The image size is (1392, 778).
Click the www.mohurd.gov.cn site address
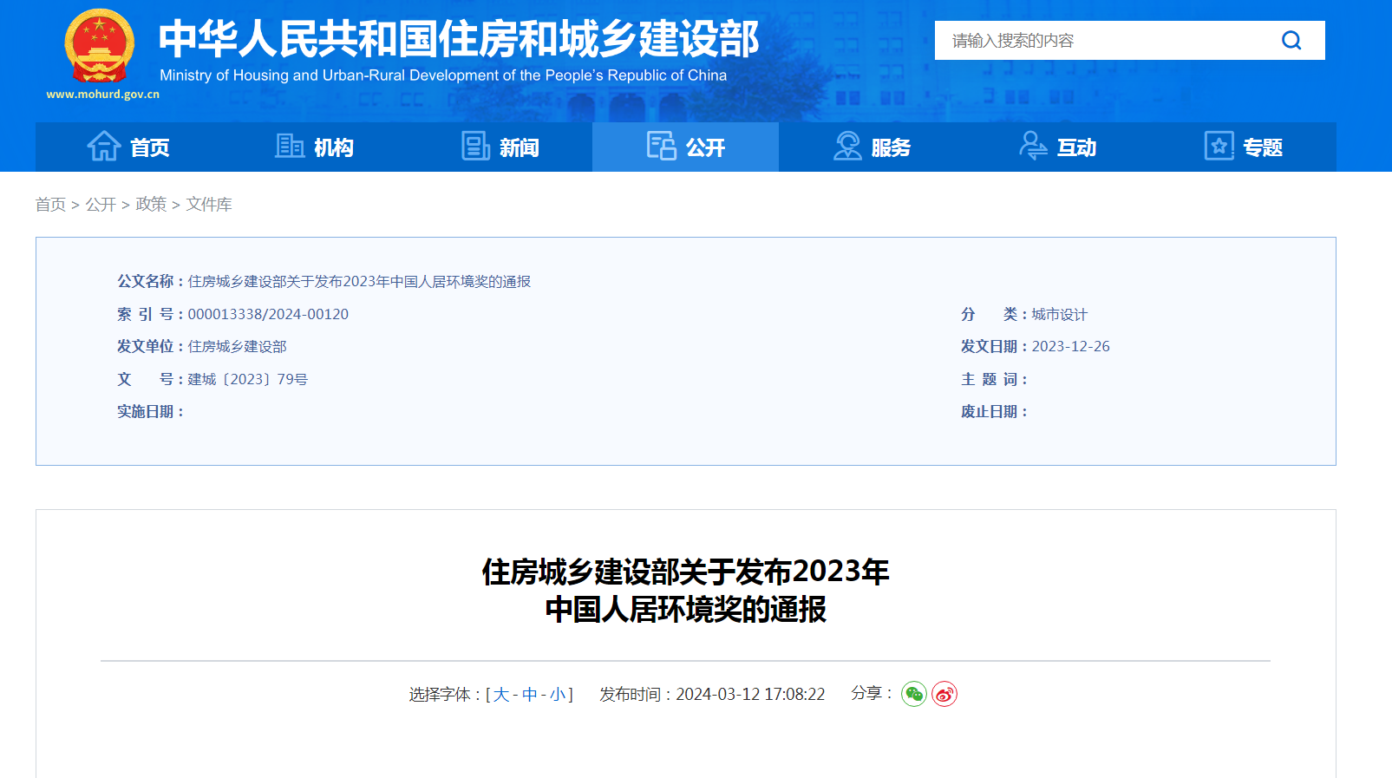click(103, 95)
